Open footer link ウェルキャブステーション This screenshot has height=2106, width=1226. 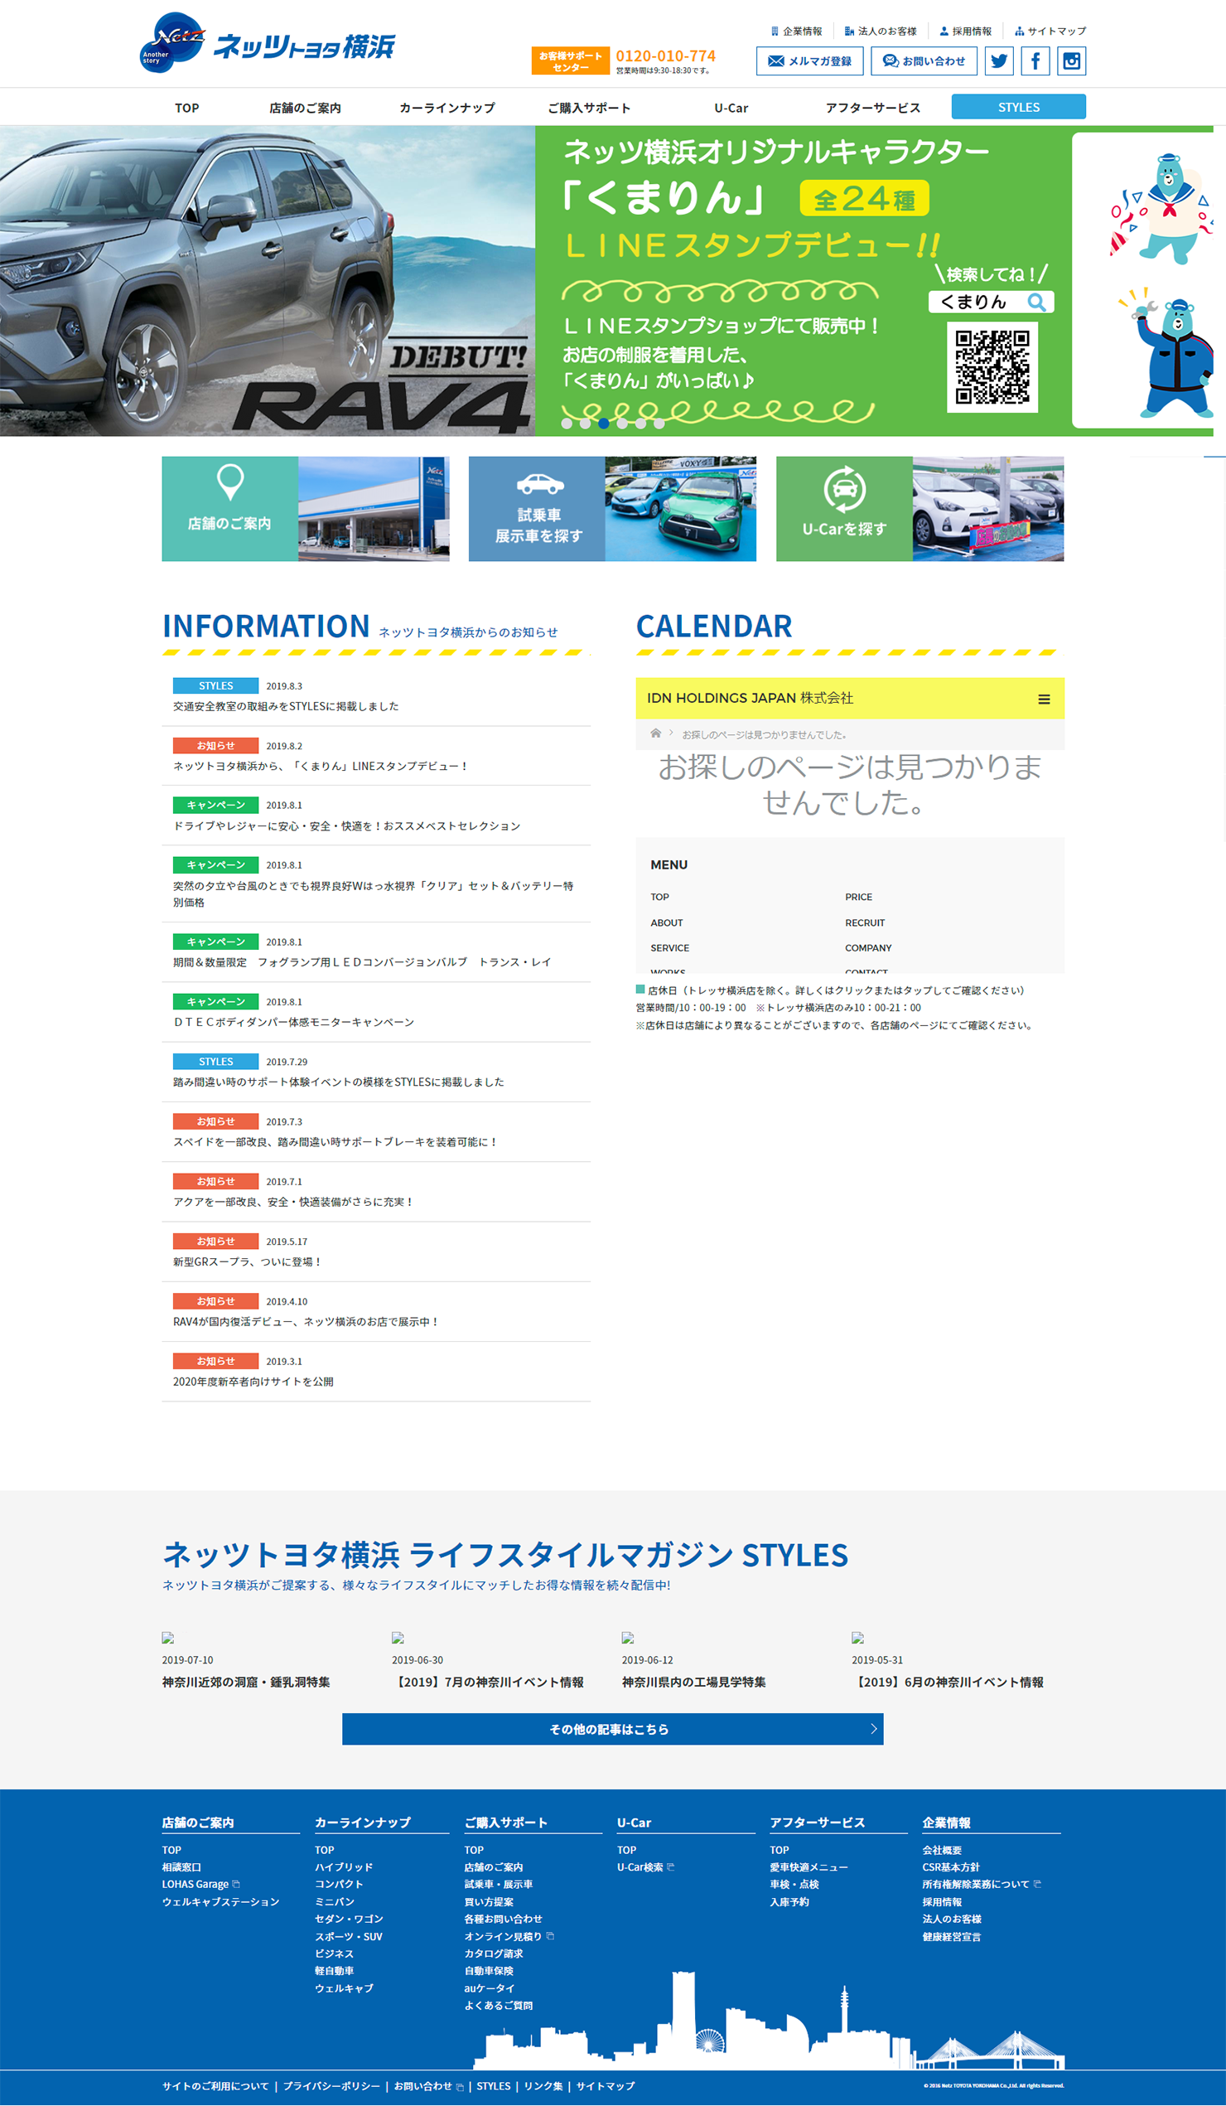pyautogui.click(x=220, y=1902)
